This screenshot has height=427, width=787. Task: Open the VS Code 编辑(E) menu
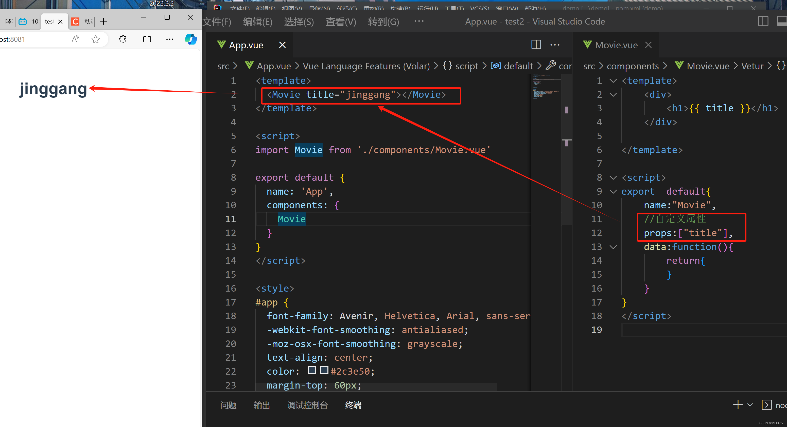point(257,22)
